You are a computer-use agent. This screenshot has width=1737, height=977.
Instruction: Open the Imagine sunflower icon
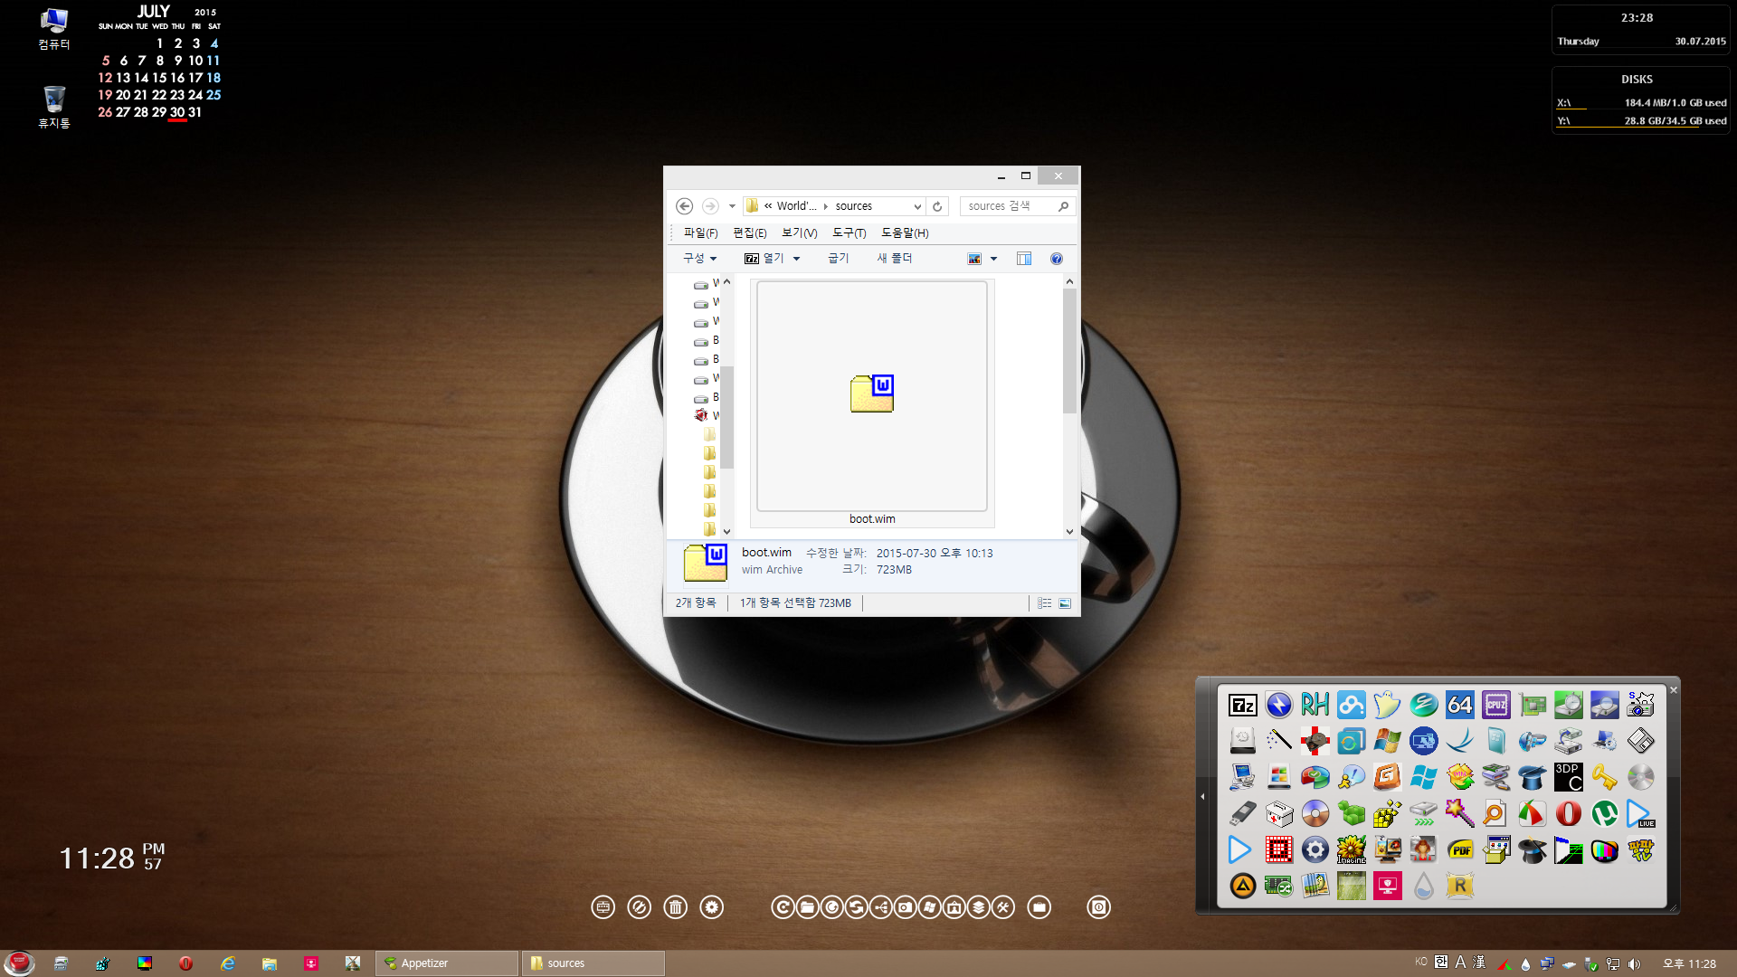tap(1351, 849)
